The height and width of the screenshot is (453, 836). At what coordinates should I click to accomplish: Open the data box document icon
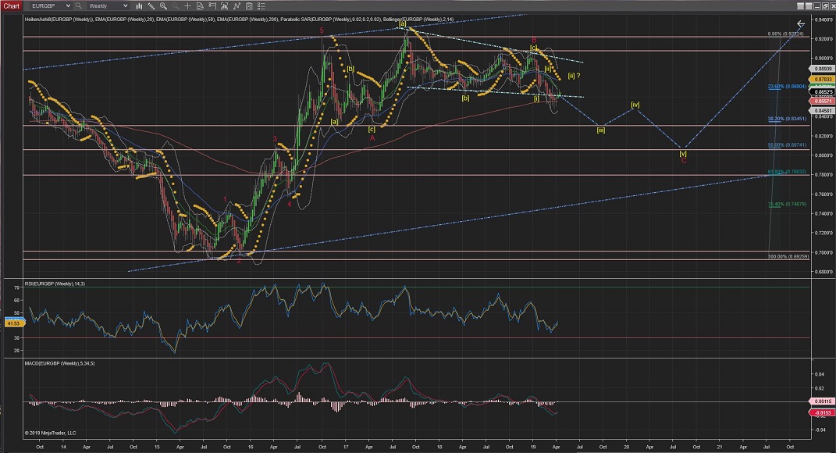click(200, 6)
